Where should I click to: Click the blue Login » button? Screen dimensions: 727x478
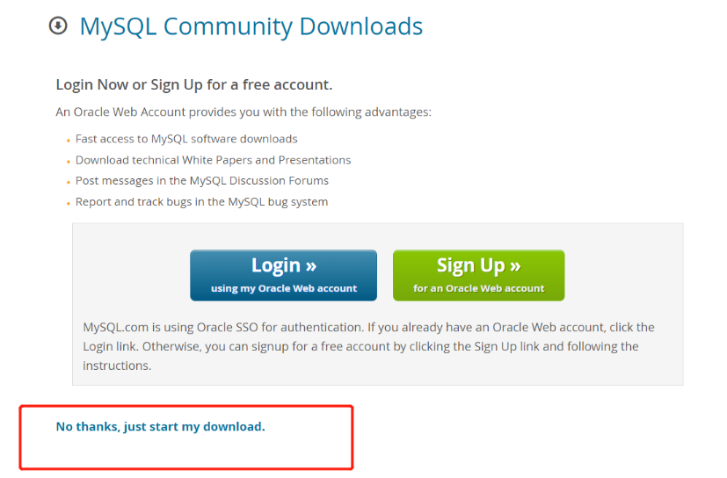283,275
